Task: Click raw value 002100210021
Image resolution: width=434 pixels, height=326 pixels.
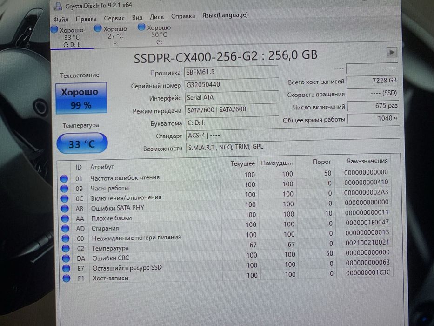Action: pos(367,243)
